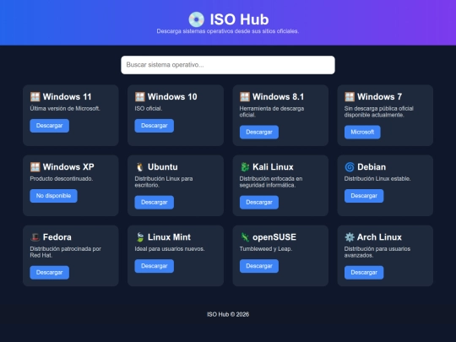This screenshot has width=456, height=342.
Task: Click the Debian swirl icon
Action: 350,167
